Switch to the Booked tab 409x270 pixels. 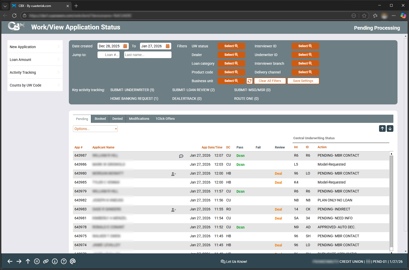click(100, 119)
